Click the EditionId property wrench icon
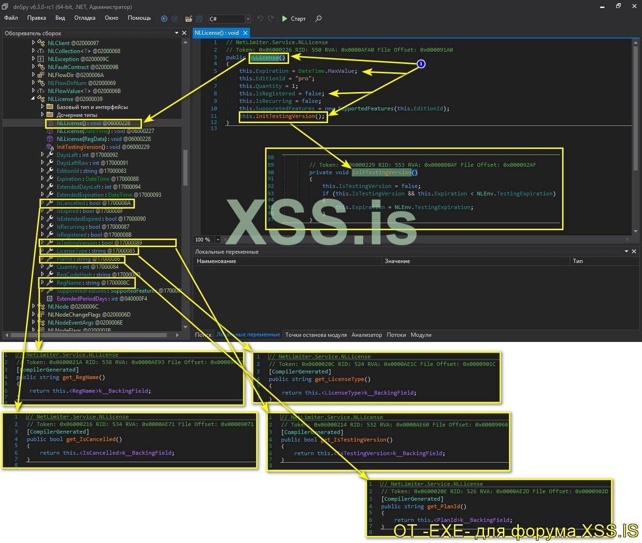 50,171
